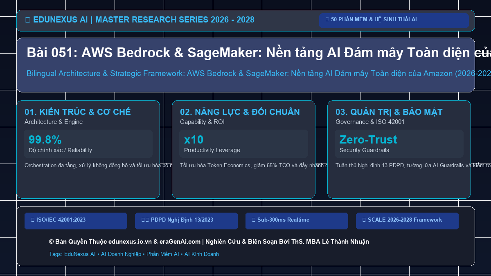Viewport: 491px width, 276px height.
Task: Click the EDUNEXUS AI Master Research Series header
Action: pos(140,20)
